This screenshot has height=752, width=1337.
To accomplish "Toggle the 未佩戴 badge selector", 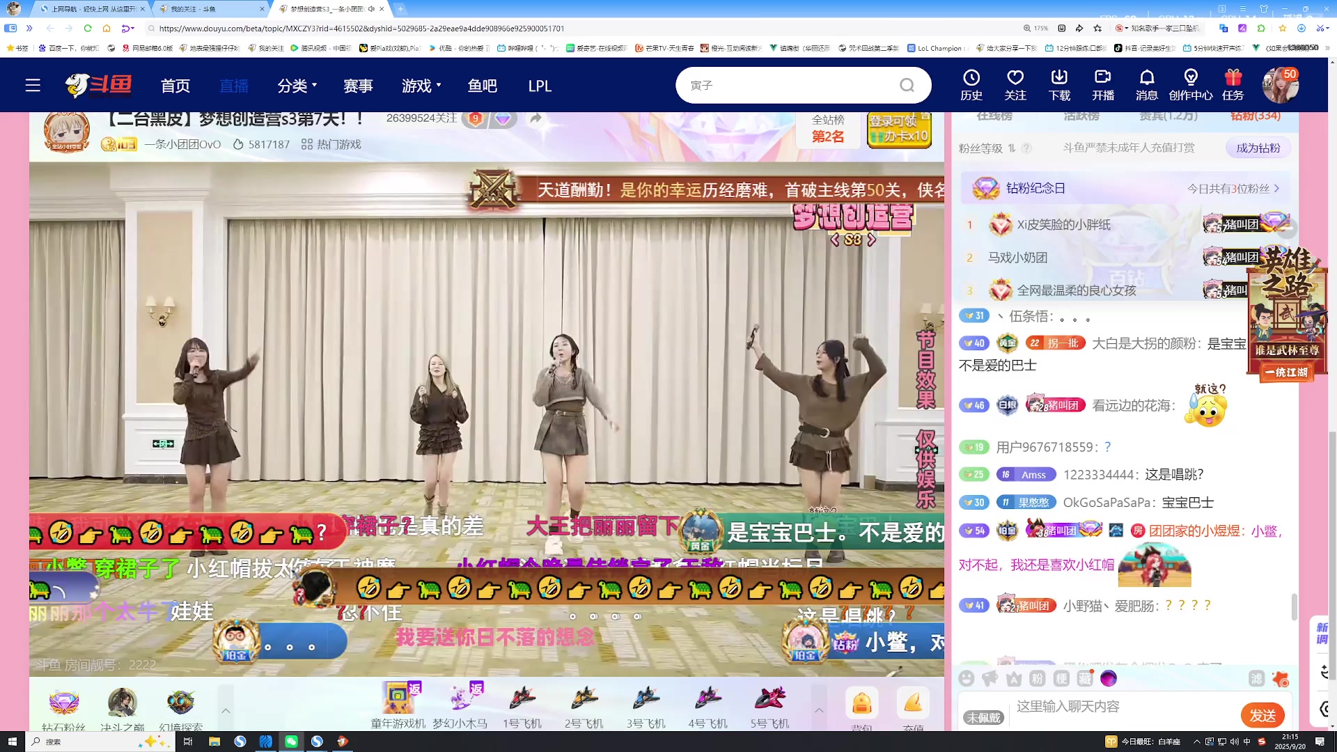I will (x=983, y=717).
